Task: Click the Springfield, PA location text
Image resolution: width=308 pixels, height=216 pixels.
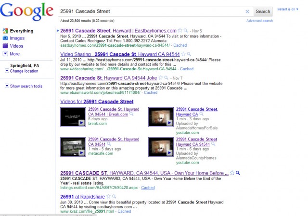Action: pos(25,65)
